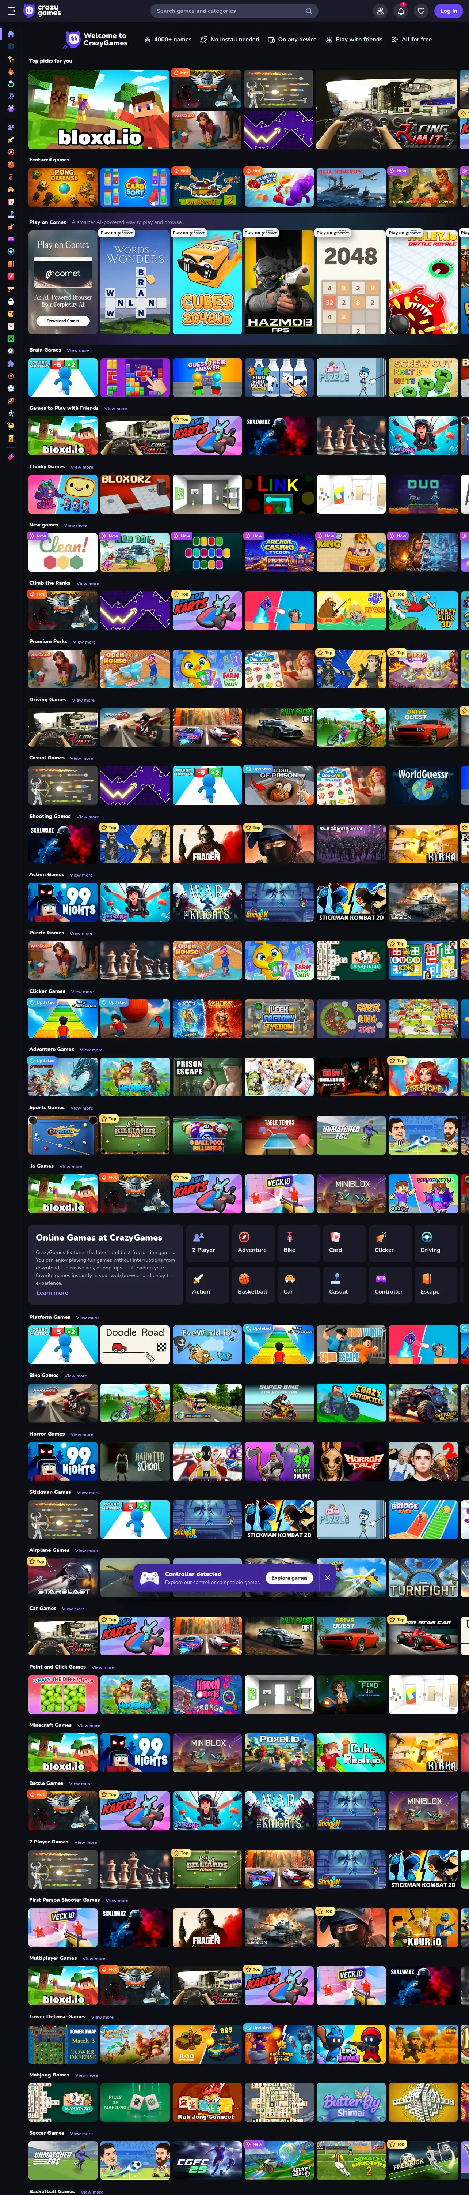Open the notifications bell
Image resolution: width=469 pixels, height=2195 pixels.
tap(401, 11)
